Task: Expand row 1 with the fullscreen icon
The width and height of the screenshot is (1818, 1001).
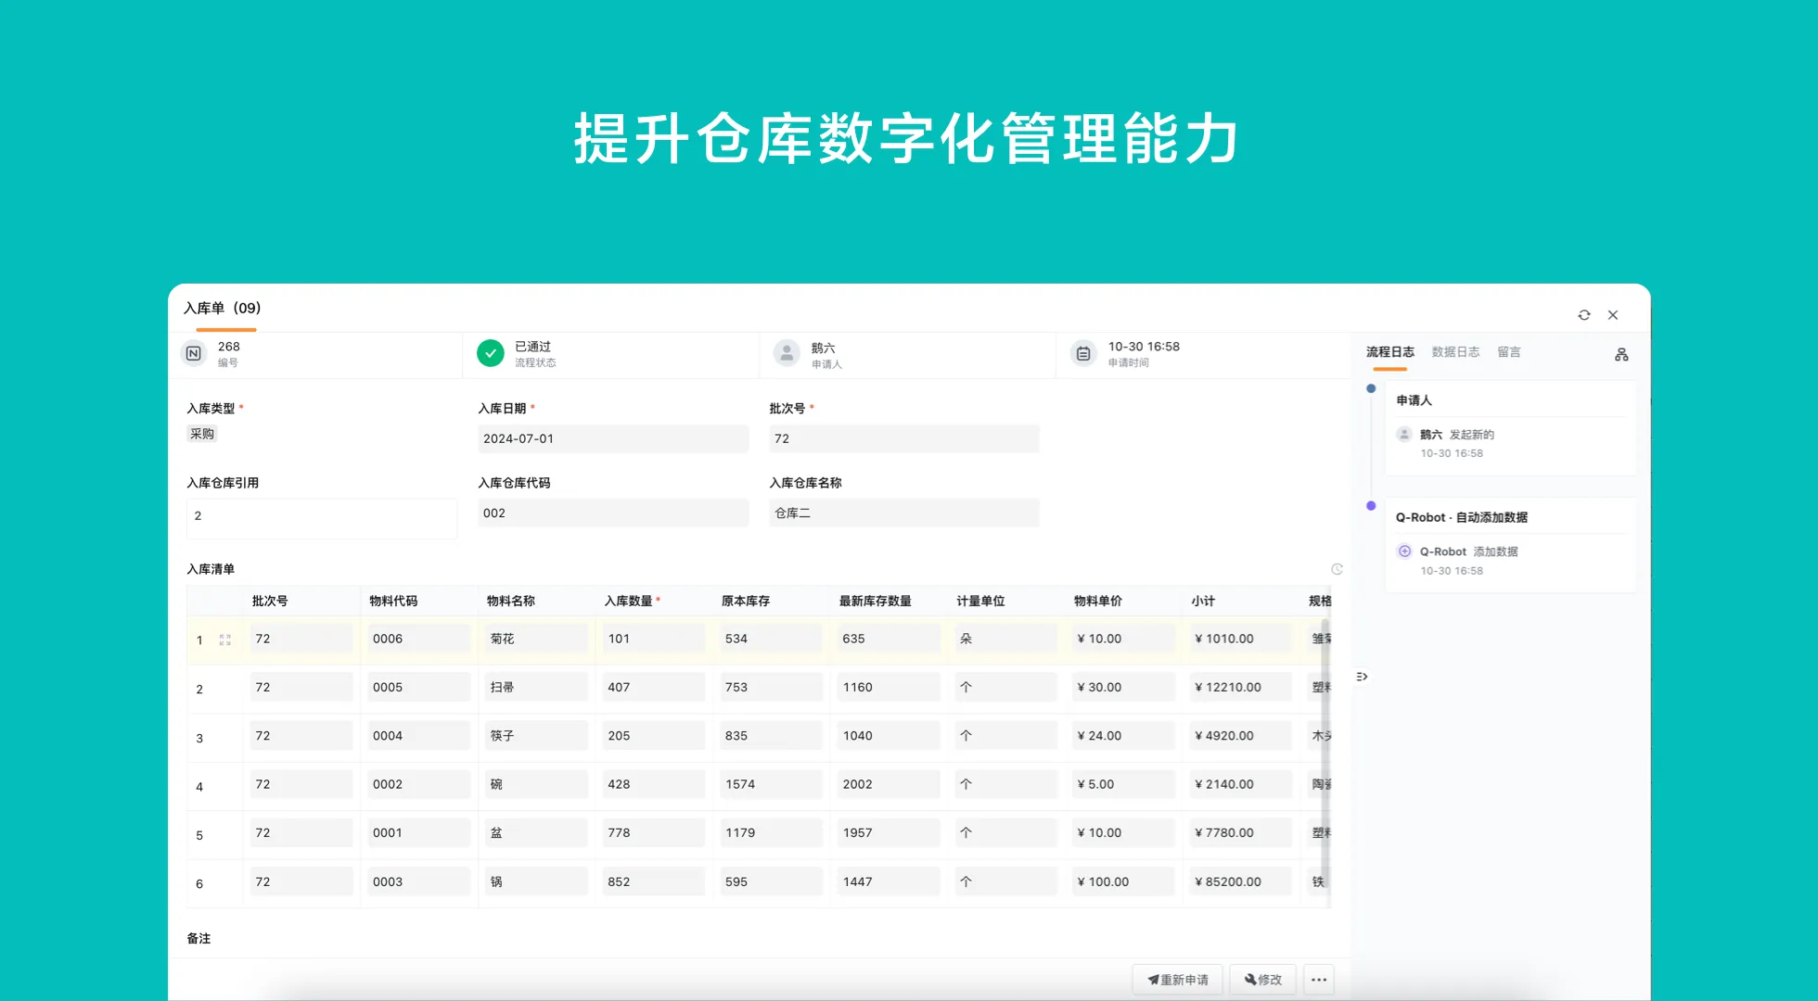Action: click(x=224, y=640)
